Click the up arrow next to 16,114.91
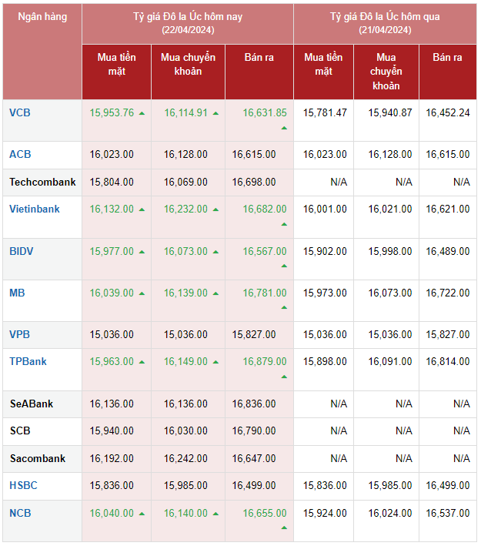The image size is (481, 546). pyautogui.click(x=215, y=113)
